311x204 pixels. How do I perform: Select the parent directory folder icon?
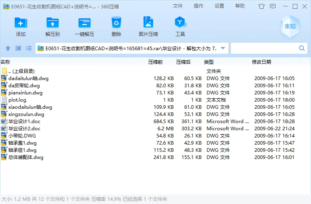[x=4, y=71]
